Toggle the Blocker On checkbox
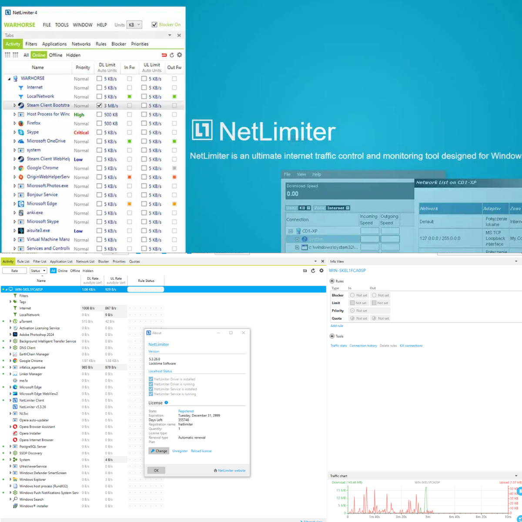This screenshot has width=522, height=522. 154,25
